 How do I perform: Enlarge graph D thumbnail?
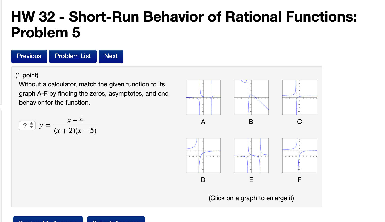(x=203, y=156)
